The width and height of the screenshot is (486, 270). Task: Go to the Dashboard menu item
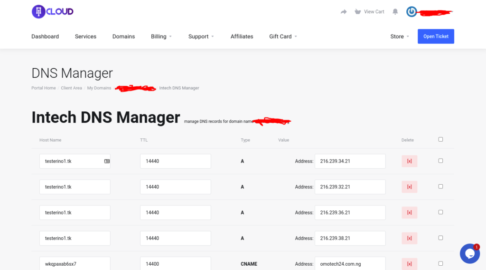(45, 36)
